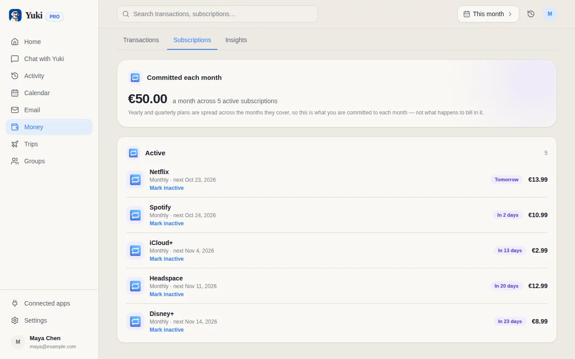Click the In 20 days badge
Image resolution: width=575 pixels, height=359 pixels.
[507, 286]
